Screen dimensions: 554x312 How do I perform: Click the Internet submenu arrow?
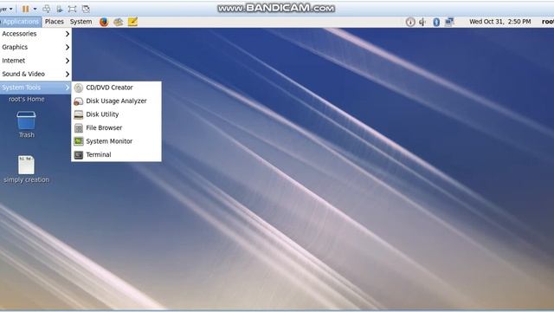(68, 61)
